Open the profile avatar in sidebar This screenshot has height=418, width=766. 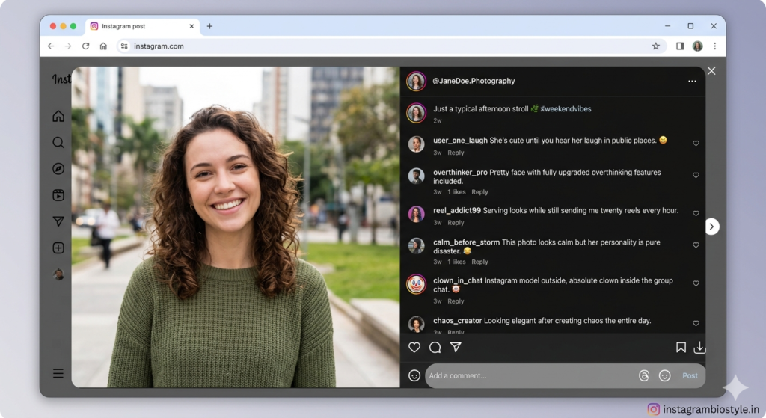pyautogui.click(x=58, y=274)
